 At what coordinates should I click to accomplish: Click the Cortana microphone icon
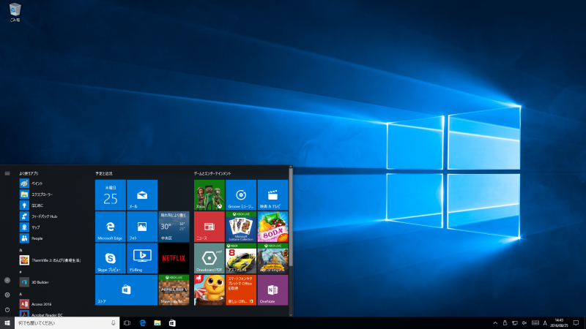point(114,323)
